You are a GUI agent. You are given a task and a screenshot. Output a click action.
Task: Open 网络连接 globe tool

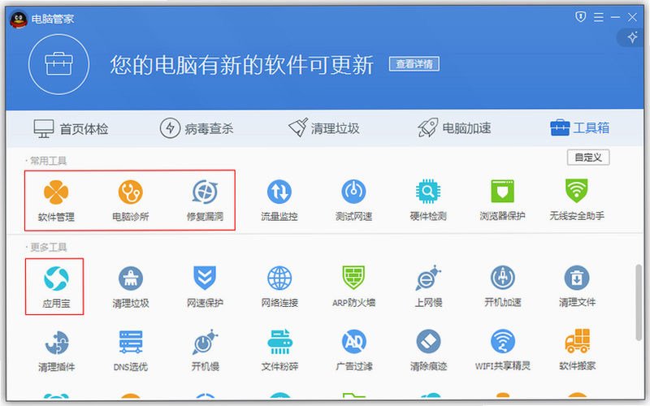coord(279,287)
